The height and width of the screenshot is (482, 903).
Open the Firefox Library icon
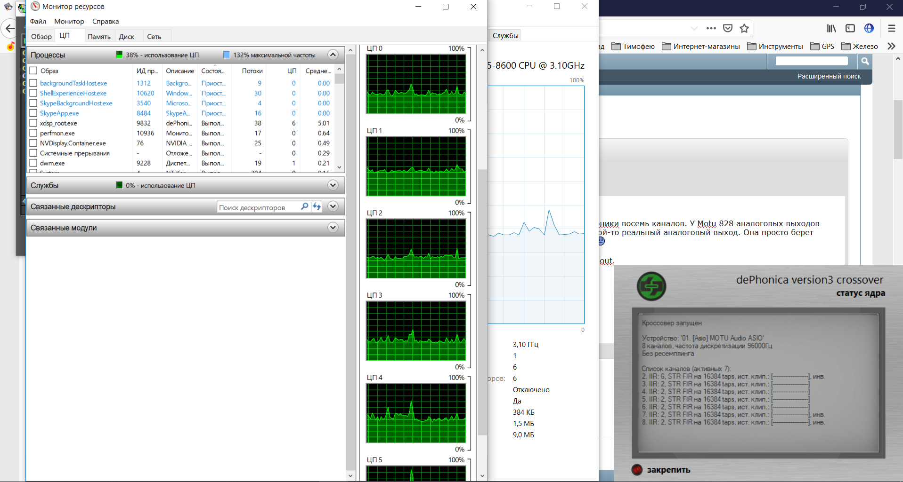point(832,28)
